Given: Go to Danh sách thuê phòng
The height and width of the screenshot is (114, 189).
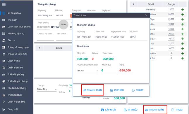Looking at the screenshot, I should pos(19,27).
